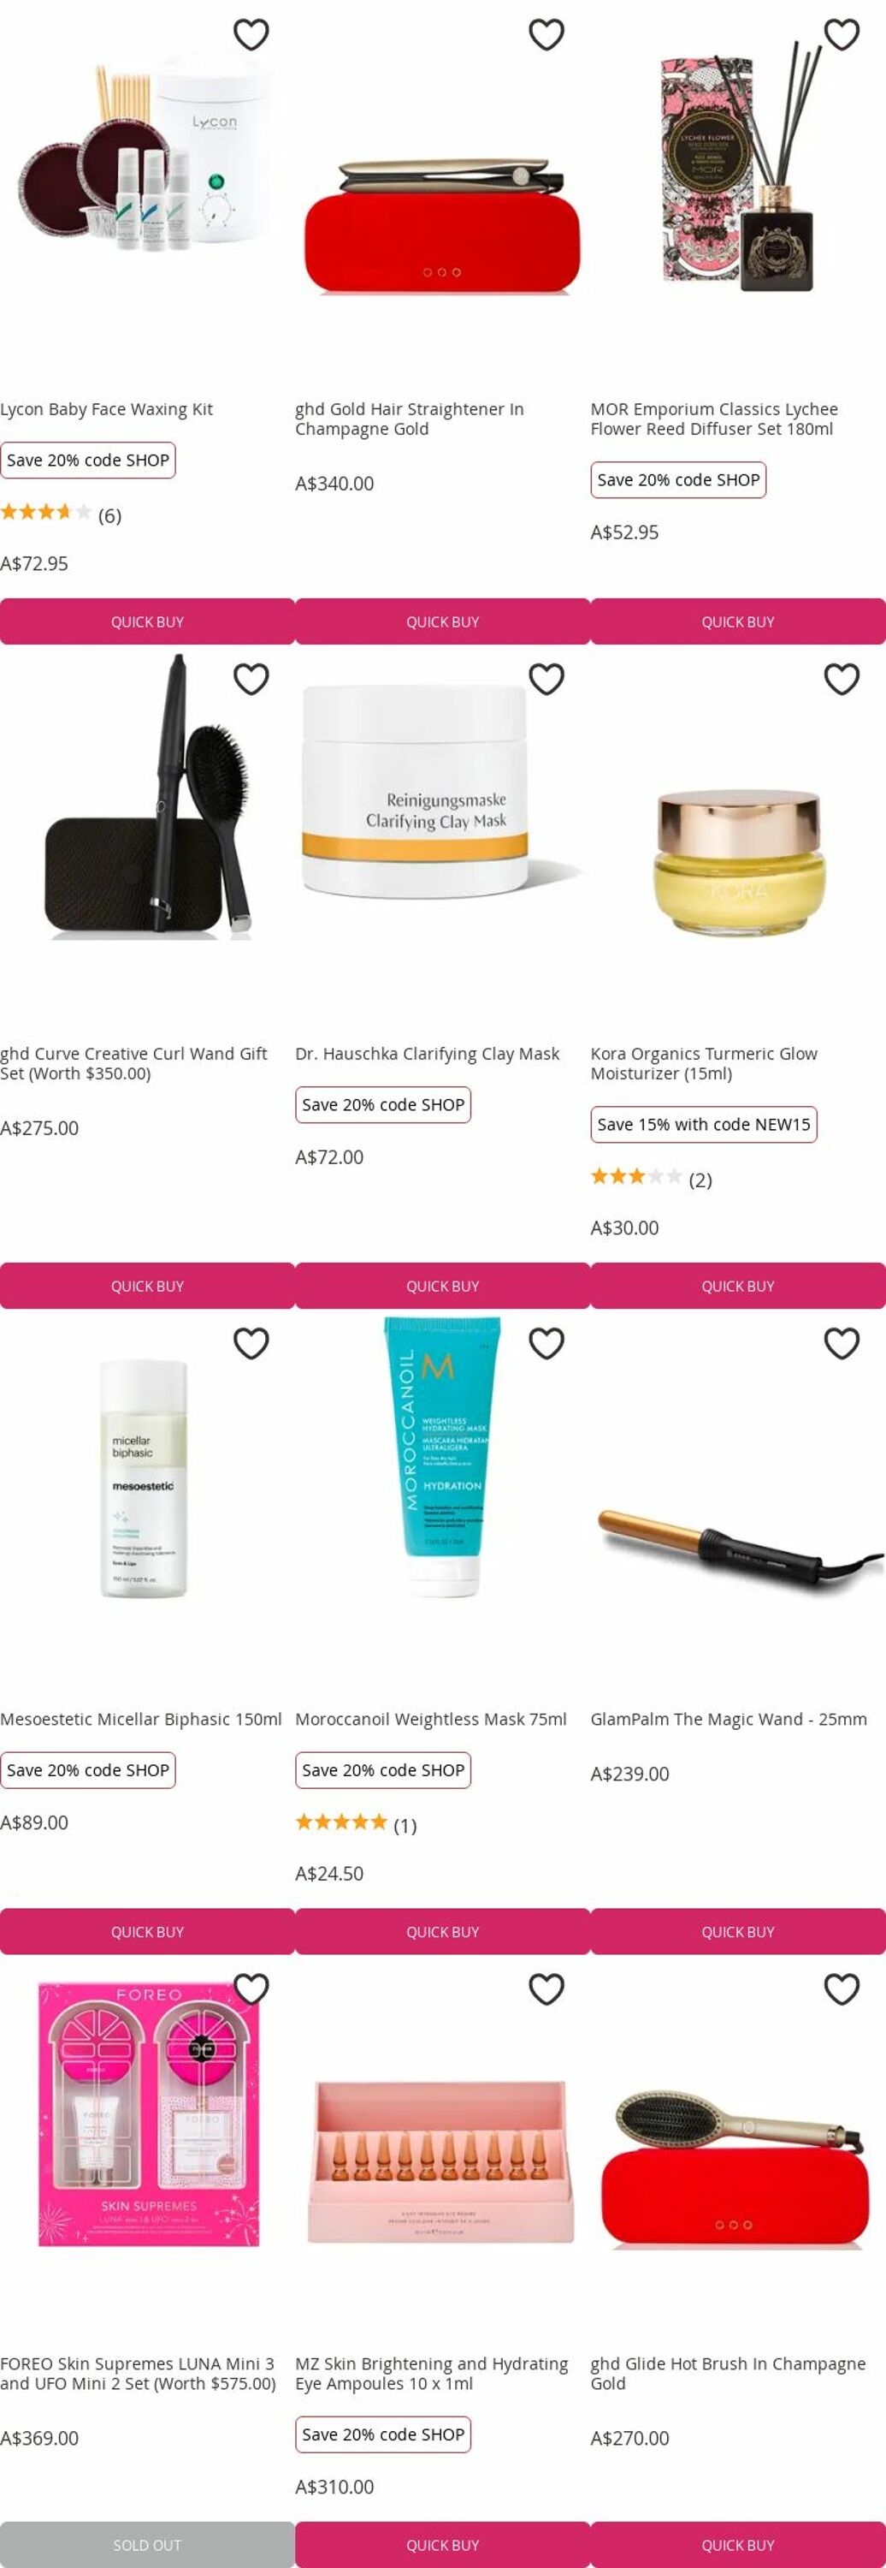Open the Kora Turmeric Moisturizer star rating reviews
Image resolution: width=886 pixels, height=2568 pixels.
[x=651, y=1180]
